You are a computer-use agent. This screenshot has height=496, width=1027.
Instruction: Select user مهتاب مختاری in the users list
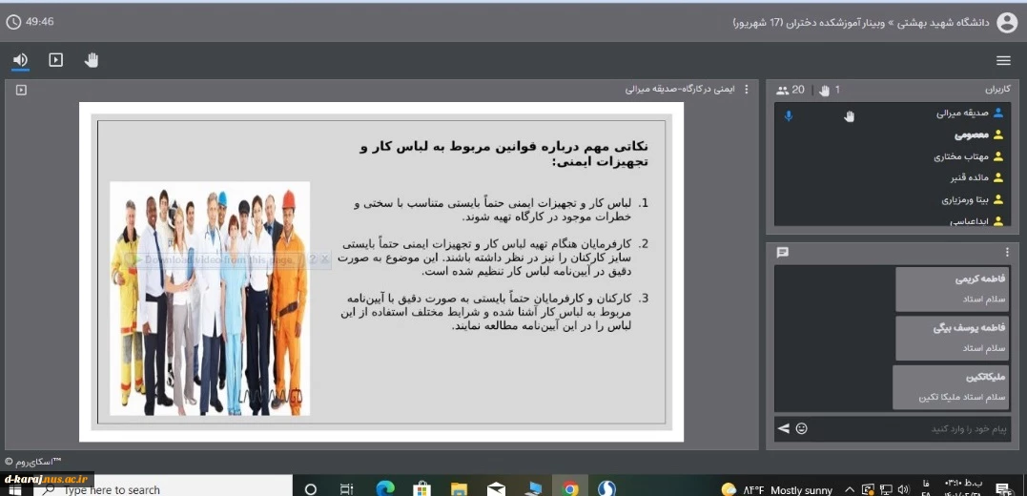(961, 156)
